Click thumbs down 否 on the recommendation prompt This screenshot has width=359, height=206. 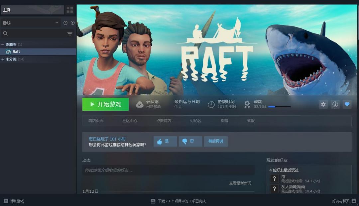pyautogui.click(x=190, y=141)
